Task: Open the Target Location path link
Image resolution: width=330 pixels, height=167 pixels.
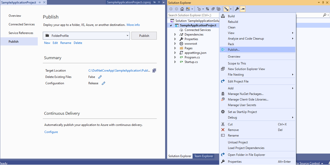Action: 119,71
